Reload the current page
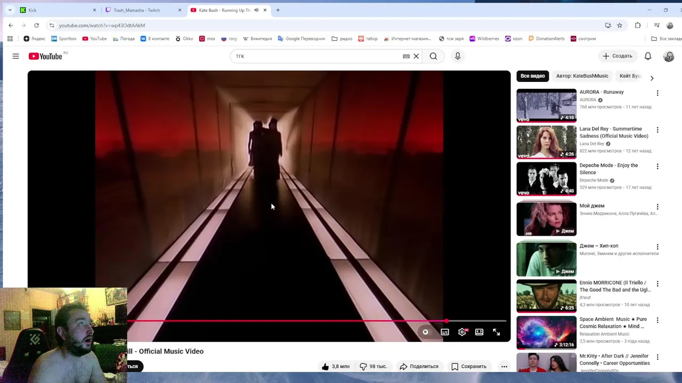Viewport: 682px width, 383px height. click(36, 25)
